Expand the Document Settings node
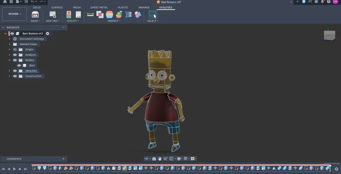Screen dimensions: 341x174 [9, 39]
